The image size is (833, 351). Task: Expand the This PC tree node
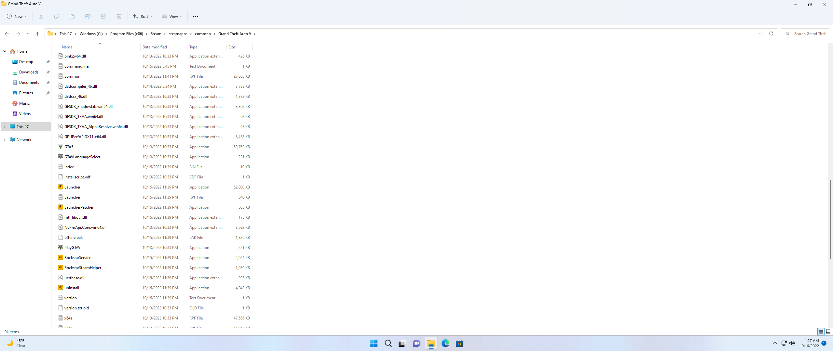coord(5,127)
